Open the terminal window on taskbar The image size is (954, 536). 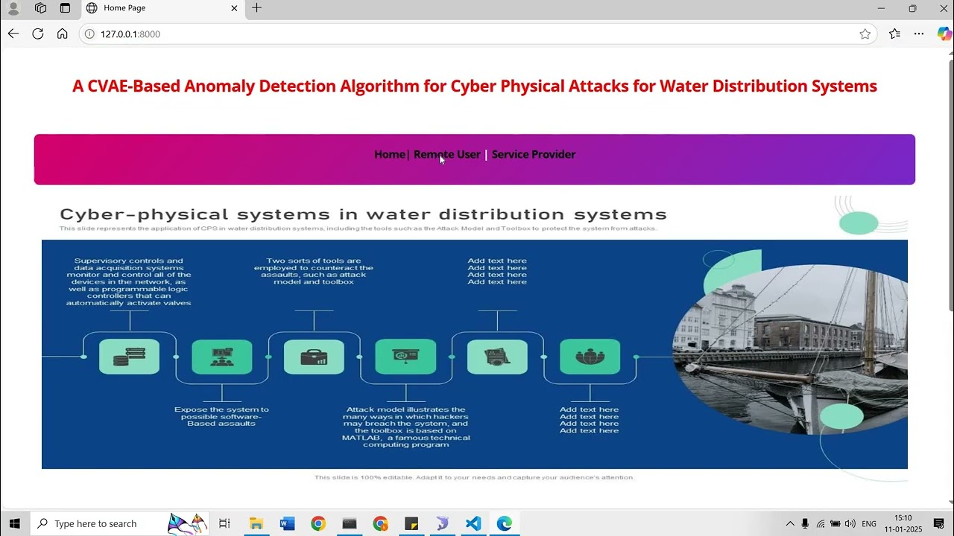pos(350,523)
